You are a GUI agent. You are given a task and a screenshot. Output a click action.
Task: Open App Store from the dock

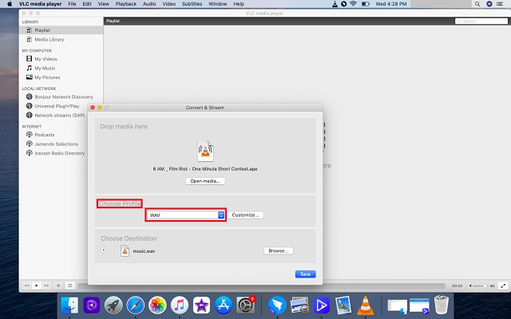tap(224, 305)
